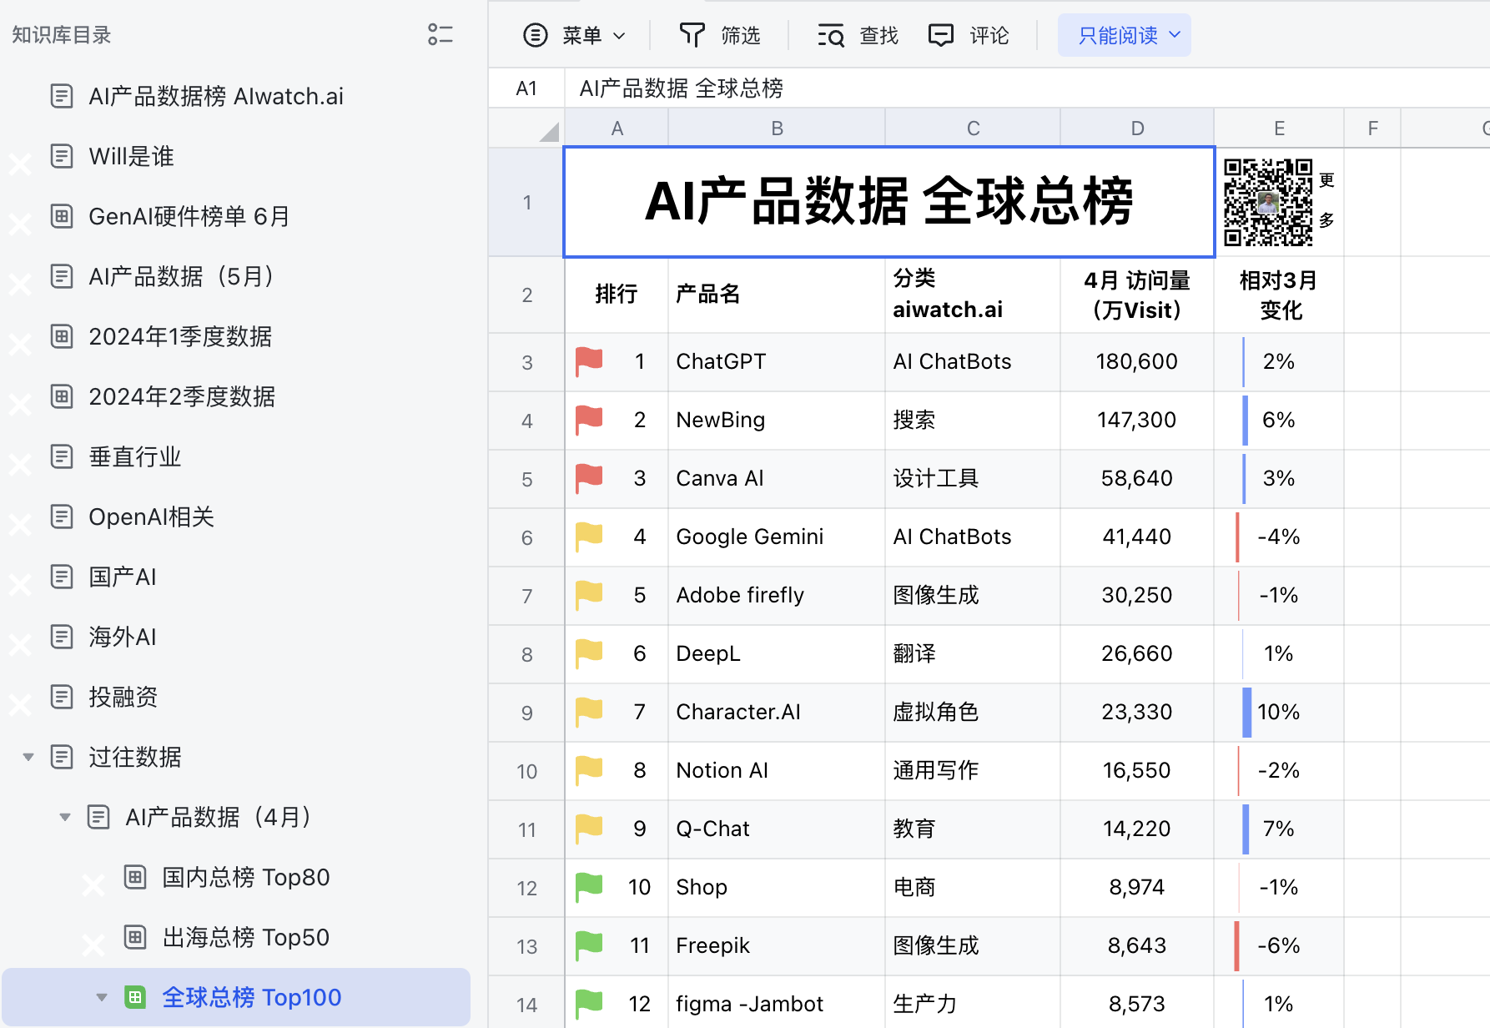Open AI产品数据榜 AIwatch.ai page
This screenshot has height=1028, width=1490.
[216, 96]
